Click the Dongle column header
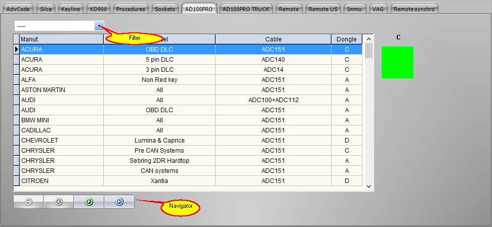The image size is (492, 227). (x=347, y=39)
